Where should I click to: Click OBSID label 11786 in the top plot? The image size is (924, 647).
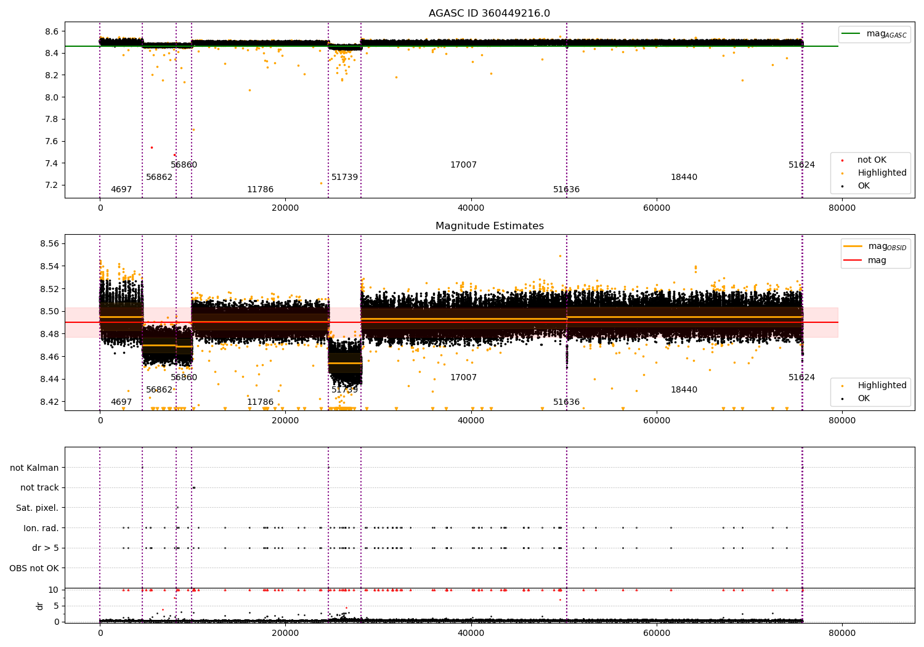pos(260,190)
